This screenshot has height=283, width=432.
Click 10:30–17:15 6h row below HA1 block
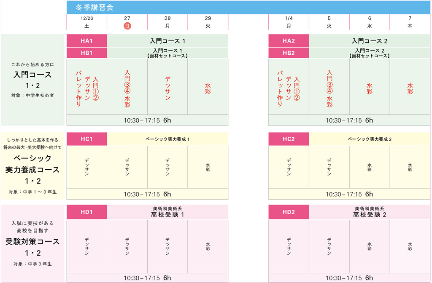147,120
